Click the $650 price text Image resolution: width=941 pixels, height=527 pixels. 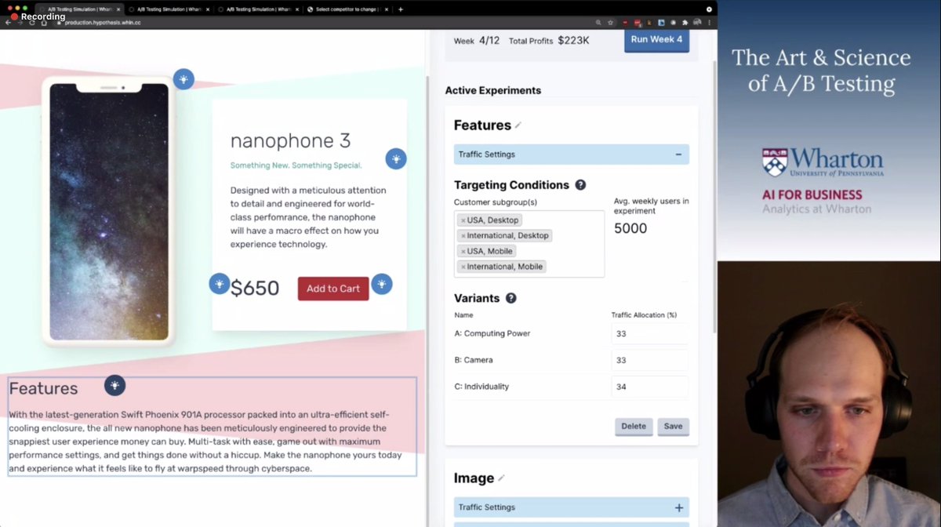(x=255, y=289)
